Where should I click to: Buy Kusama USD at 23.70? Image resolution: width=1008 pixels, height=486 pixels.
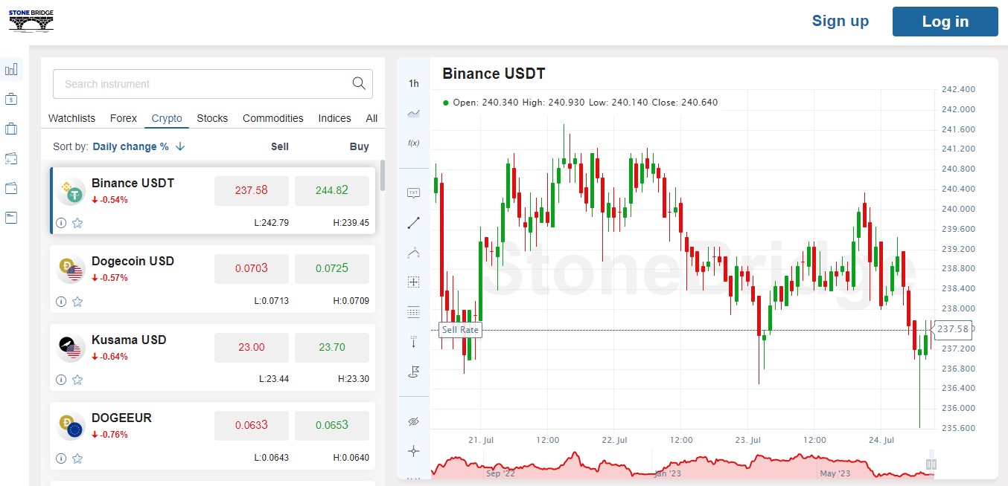click(x=332, y=347)
